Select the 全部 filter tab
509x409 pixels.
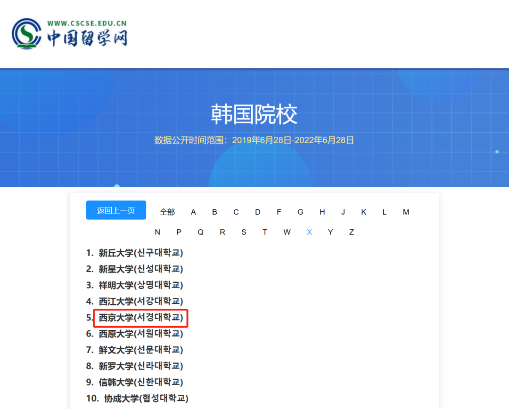pyautogui.click(x=167, y=212)
